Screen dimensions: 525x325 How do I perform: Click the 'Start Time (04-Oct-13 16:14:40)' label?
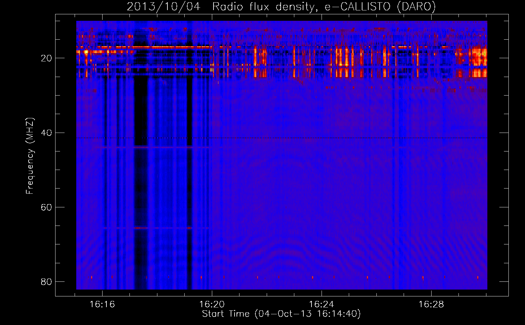[x=281, y=314]
